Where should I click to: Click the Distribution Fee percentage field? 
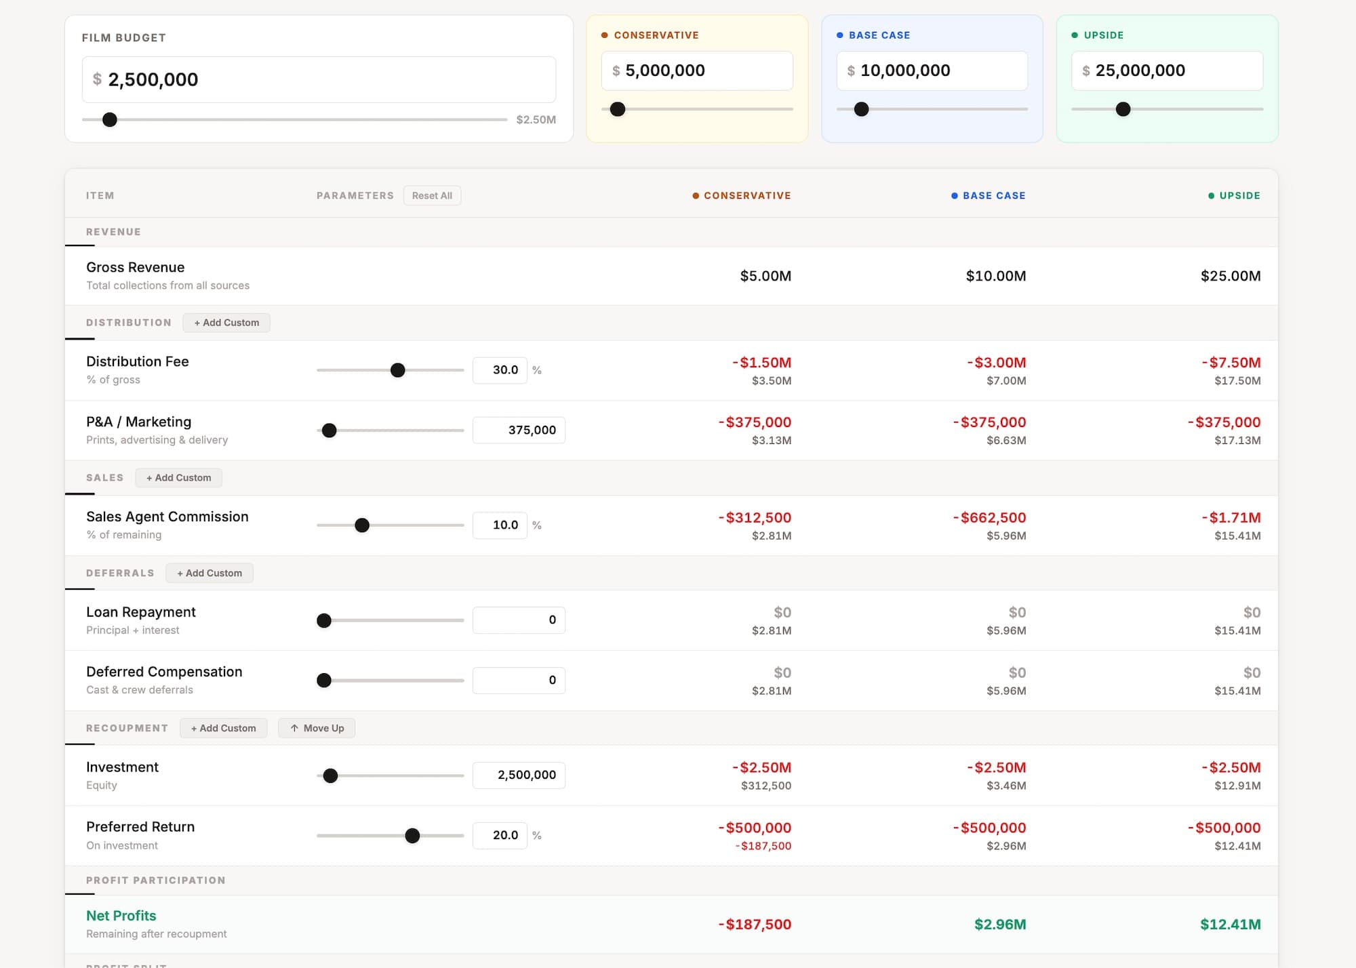[x=500, y=369]
